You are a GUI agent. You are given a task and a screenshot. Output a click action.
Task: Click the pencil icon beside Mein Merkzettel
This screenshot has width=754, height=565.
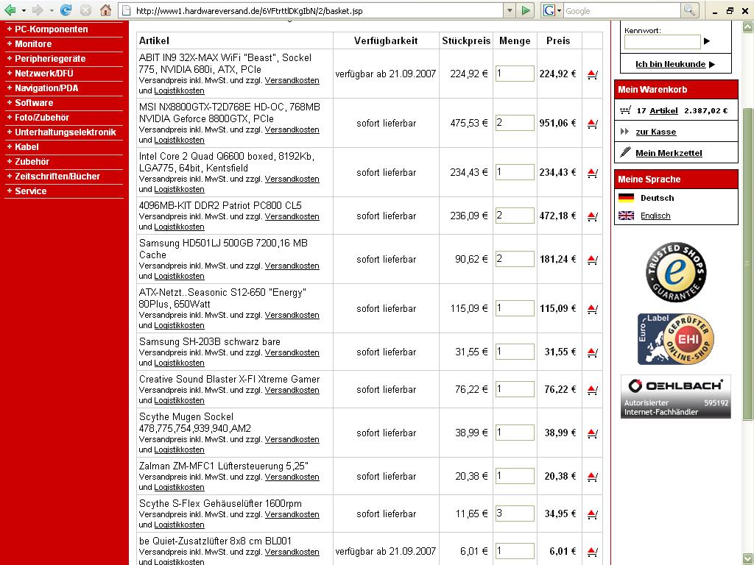pos(625,152)
